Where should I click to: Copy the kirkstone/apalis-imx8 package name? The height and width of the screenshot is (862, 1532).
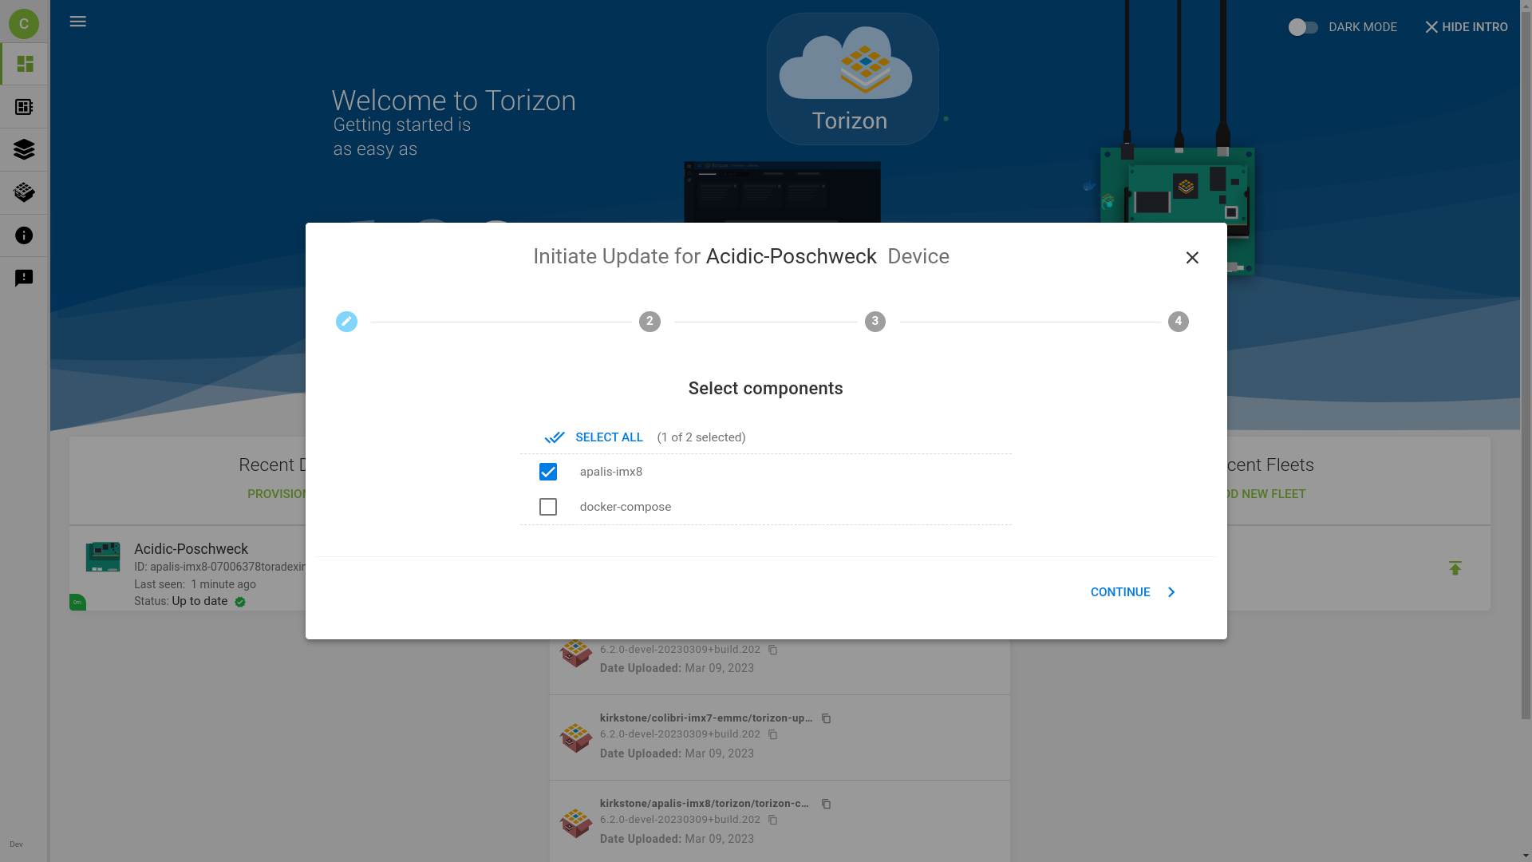(827, 805)
